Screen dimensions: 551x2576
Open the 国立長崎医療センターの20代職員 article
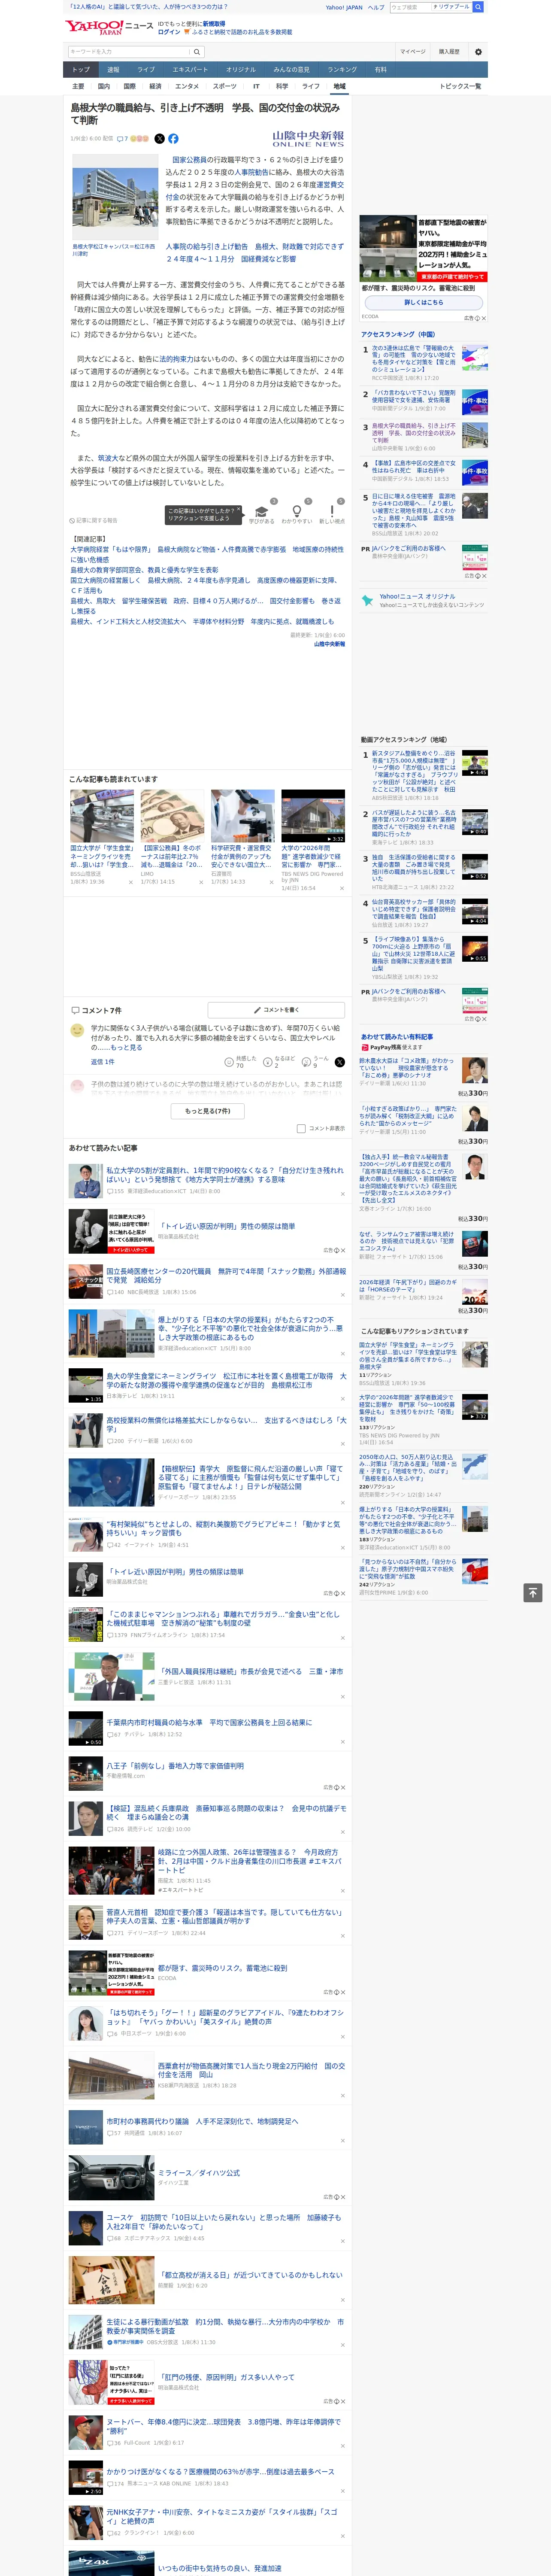point(226,1276)
